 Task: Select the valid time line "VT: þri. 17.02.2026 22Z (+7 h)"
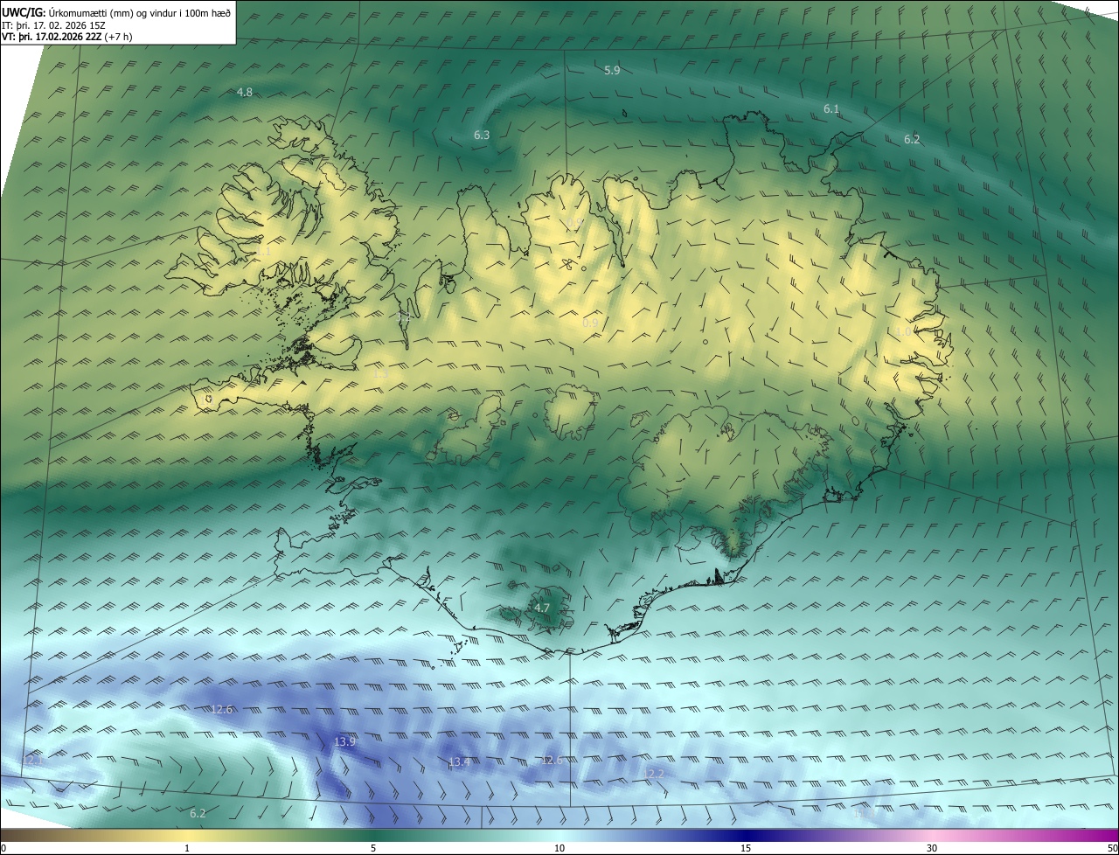point(67,37)
